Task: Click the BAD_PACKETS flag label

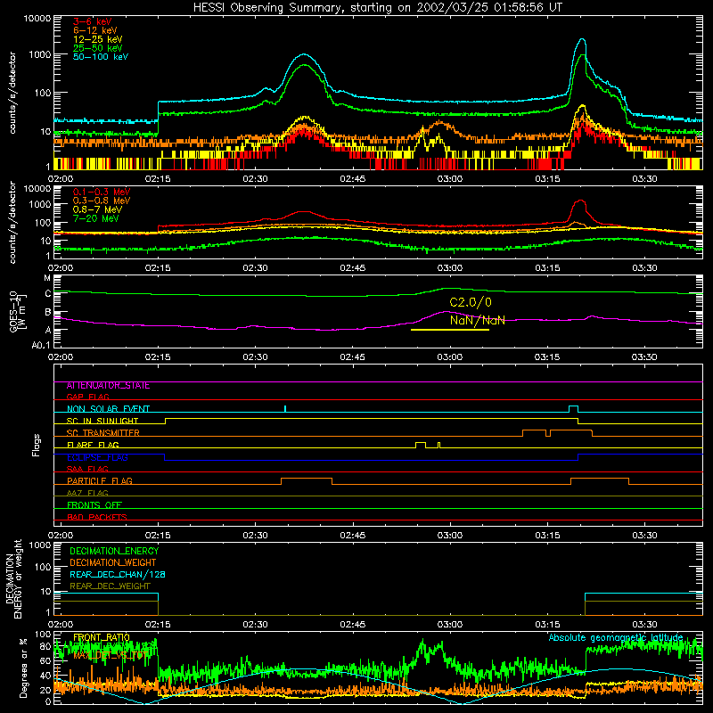Action: point(97,517)
